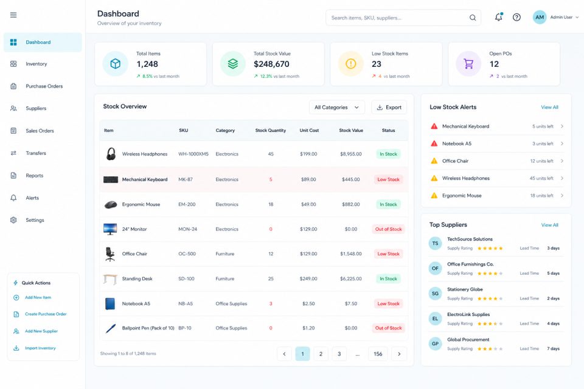Click the SKU cell WH-1000XM5
The height and width of the screenshot is (389, 584).
[x=193, y=154]
